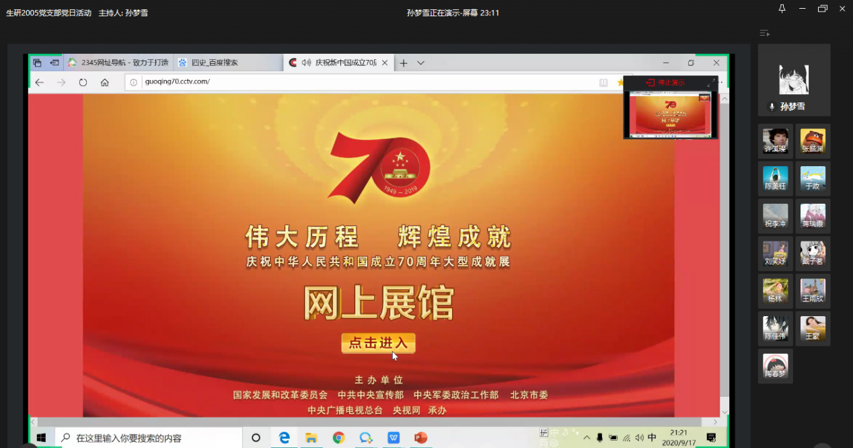Close the 庆祝新中国成立70周年 tab
Screen dimensions: 853x448
[x=385, y=63]
